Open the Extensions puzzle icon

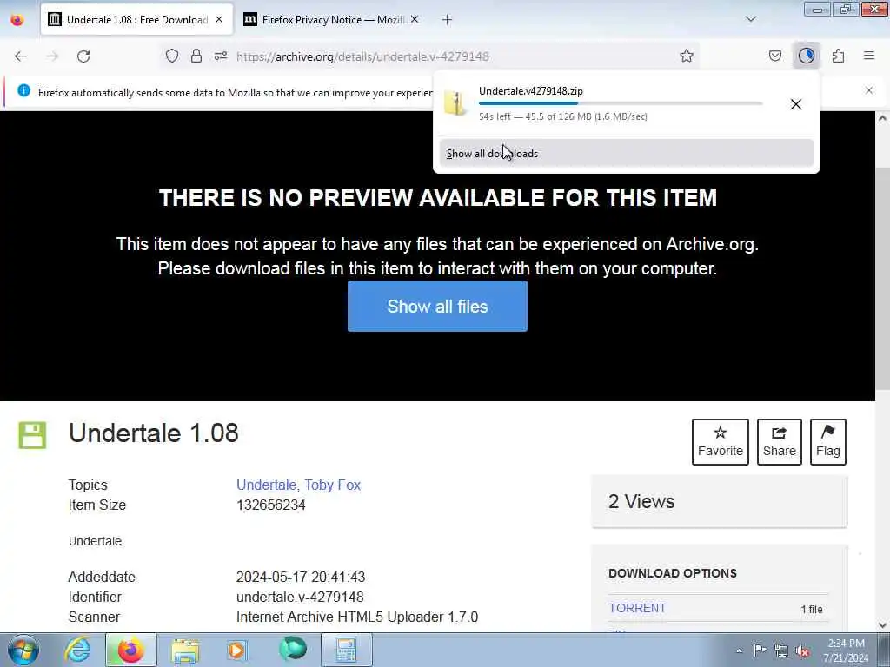(838, 56)
